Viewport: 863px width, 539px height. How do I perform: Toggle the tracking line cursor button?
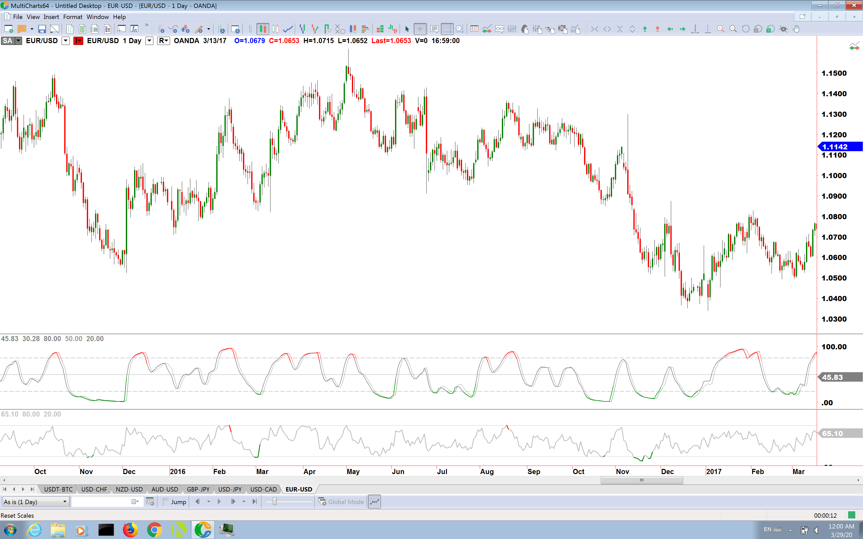click(447, 29)
